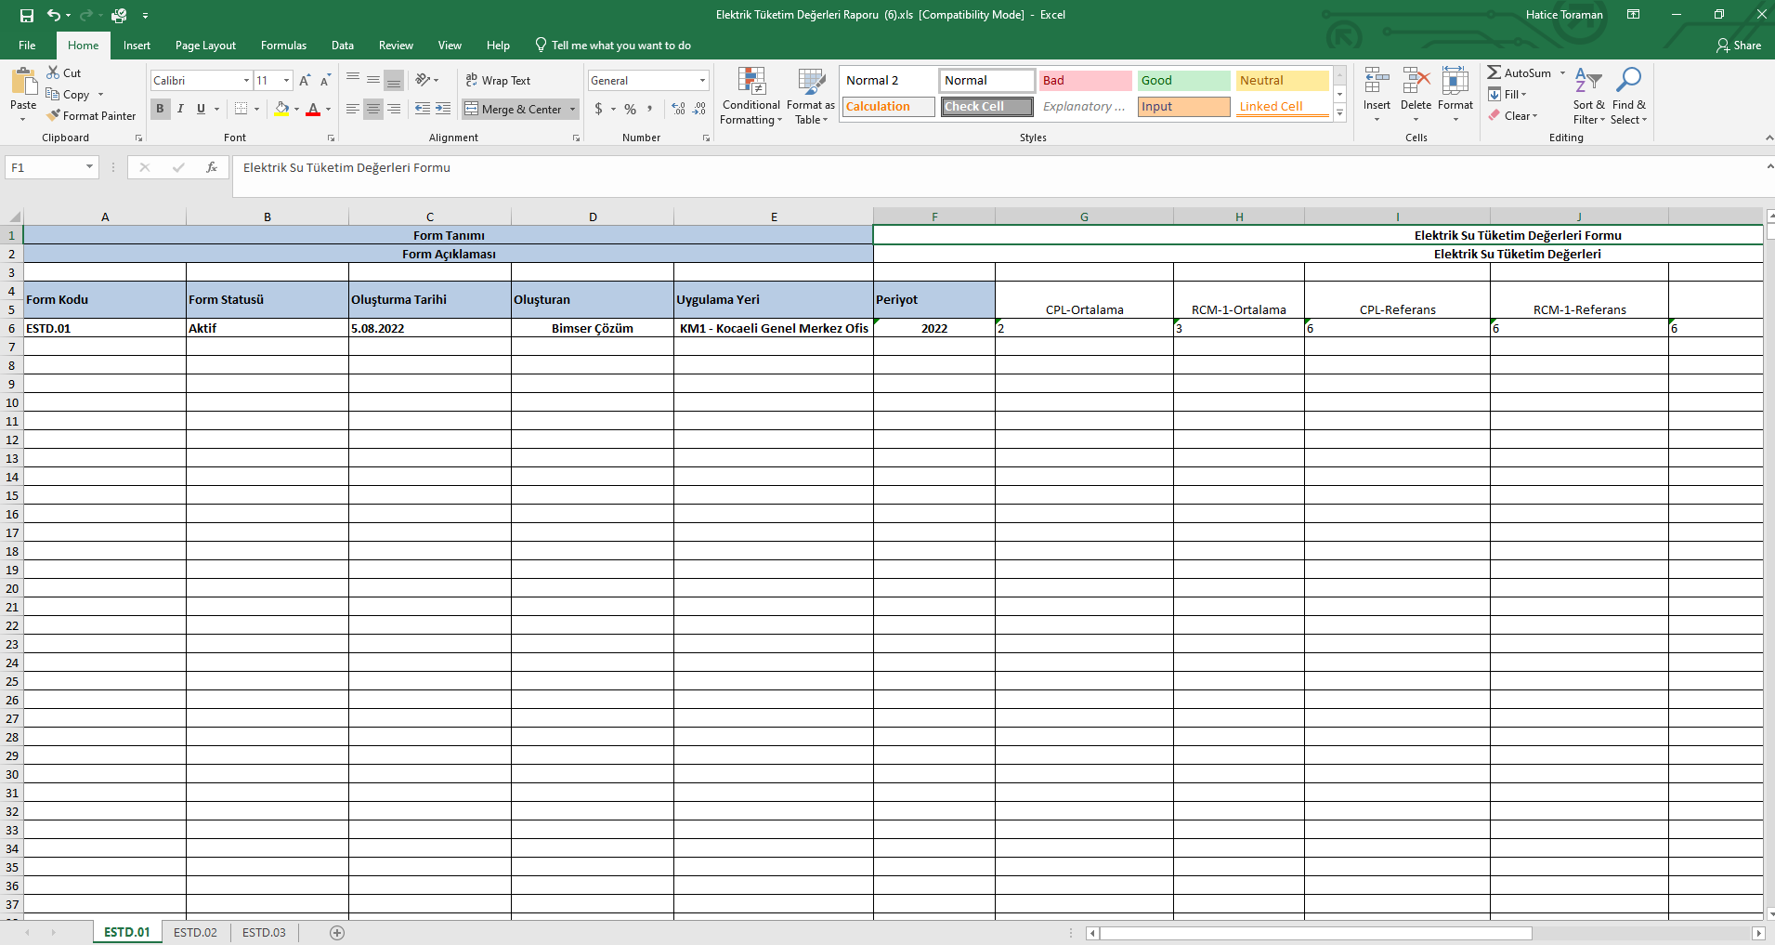Click the Tell me what you want search box
Screen dimensions: 1775x945
tap(620, 46)
